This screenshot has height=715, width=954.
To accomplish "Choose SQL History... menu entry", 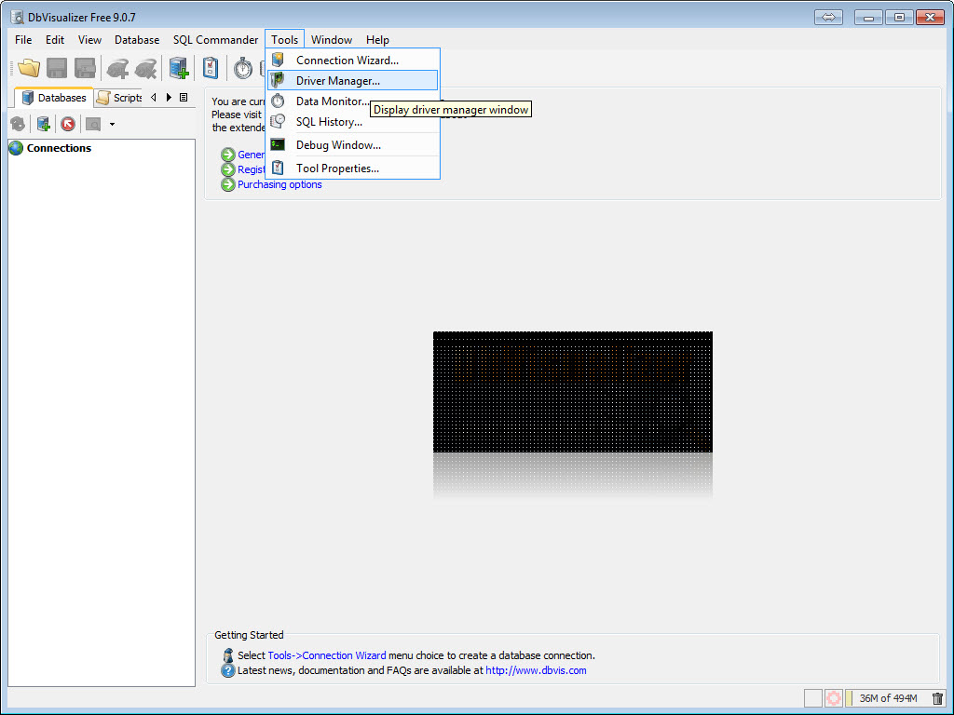I will pos(352,122).
